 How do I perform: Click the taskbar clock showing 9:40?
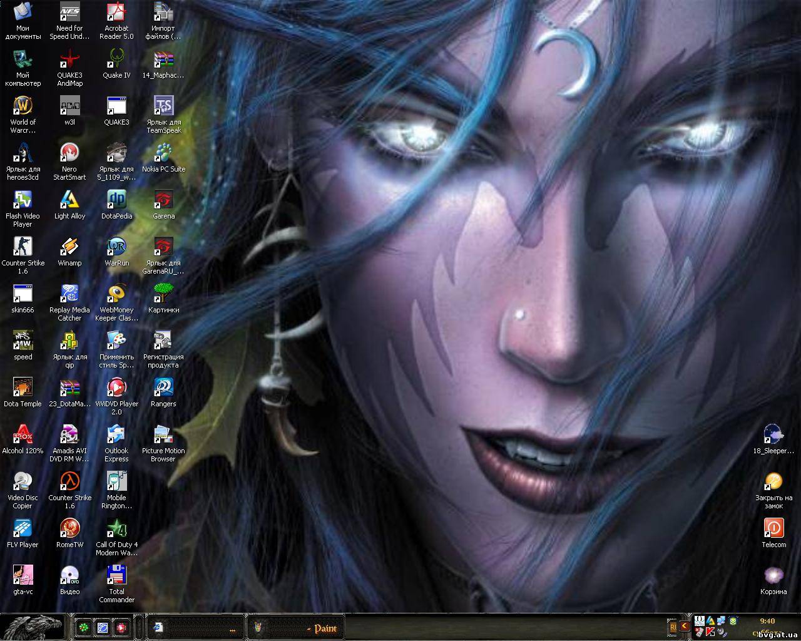[x=767, y=621]
